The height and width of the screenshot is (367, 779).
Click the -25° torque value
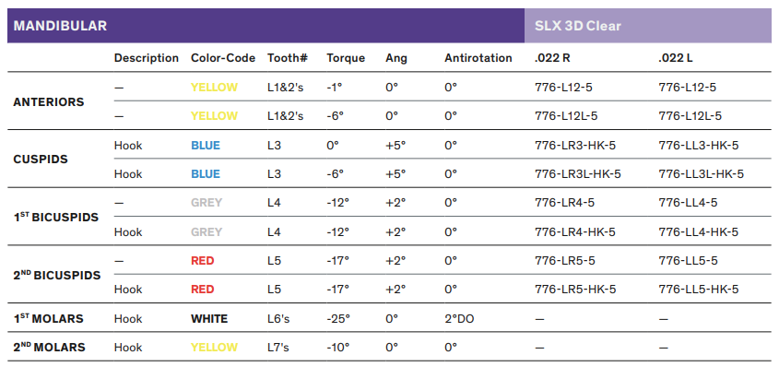(x=337, y=319)
